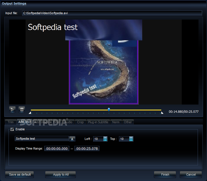Cancel the output settings dialog

pos(191,174)
